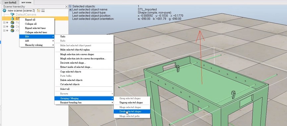The width and height of the screenshot is (287, 126).
Task: Toggle the square box beside Last selected object name
Action: click(x=70, y=10)
